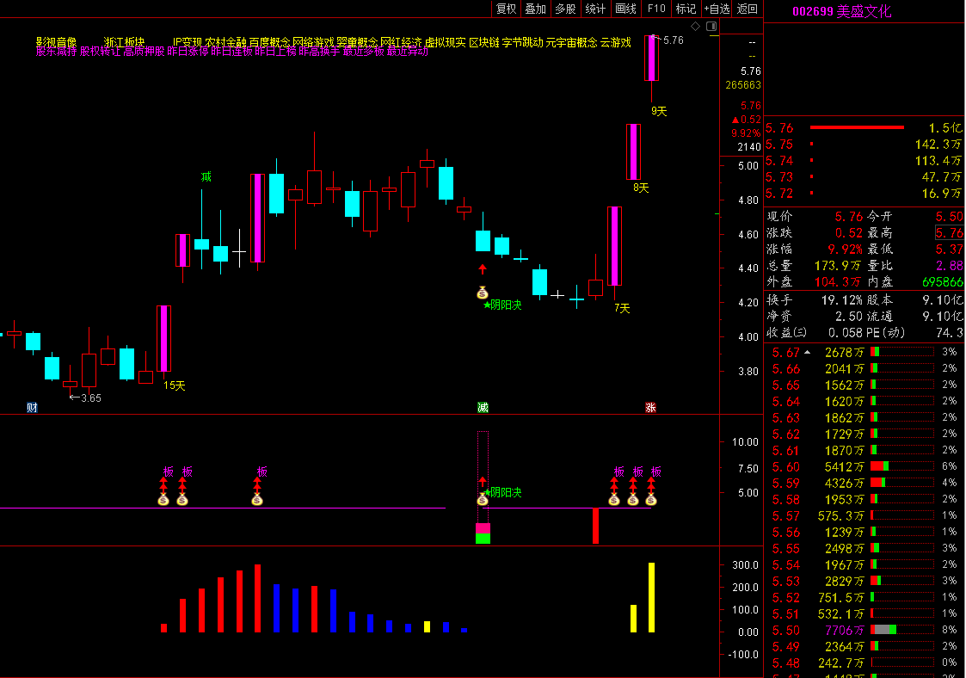Click the 返回 back button

(748, 9)
